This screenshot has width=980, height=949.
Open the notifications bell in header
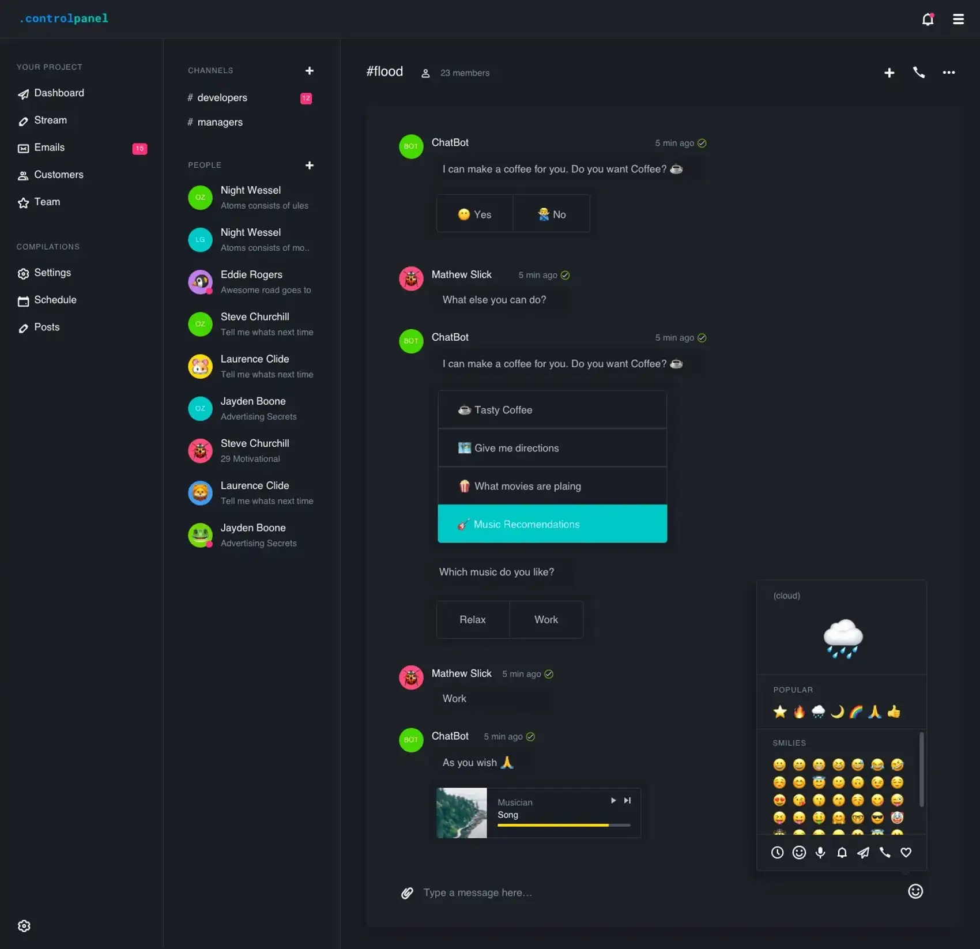(x=927, y=20)
